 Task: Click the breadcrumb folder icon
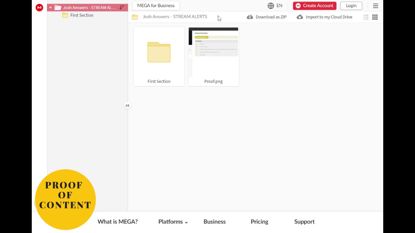(135, 17)
